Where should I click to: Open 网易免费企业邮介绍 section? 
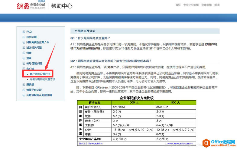(x=38, y=42)
